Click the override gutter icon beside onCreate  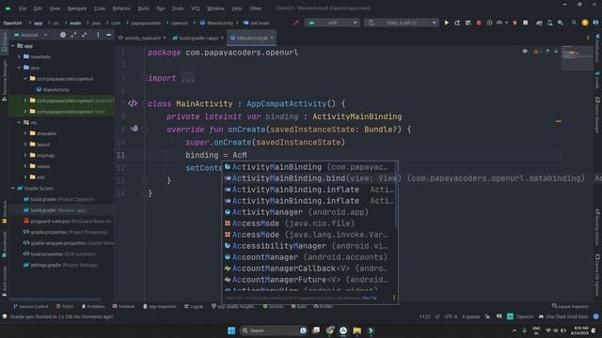tap(134, 129)
